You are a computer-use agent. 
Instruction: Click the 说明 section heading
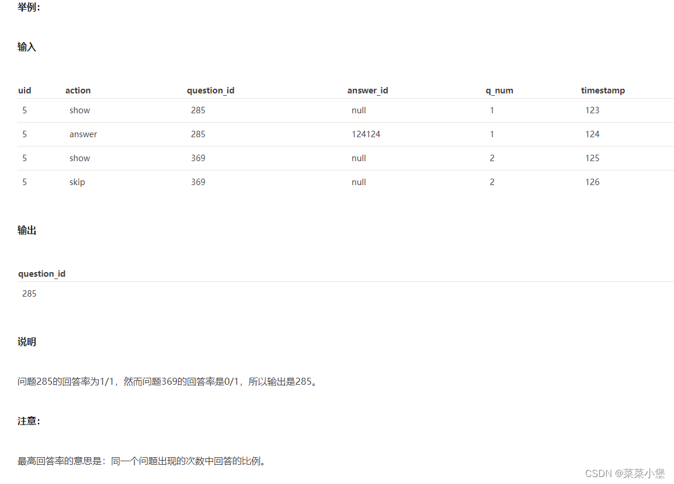(x=27, y=342)
